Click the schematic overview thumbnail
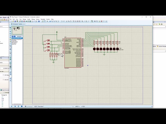This screenshot has width=166, height=124. point(17,30)
